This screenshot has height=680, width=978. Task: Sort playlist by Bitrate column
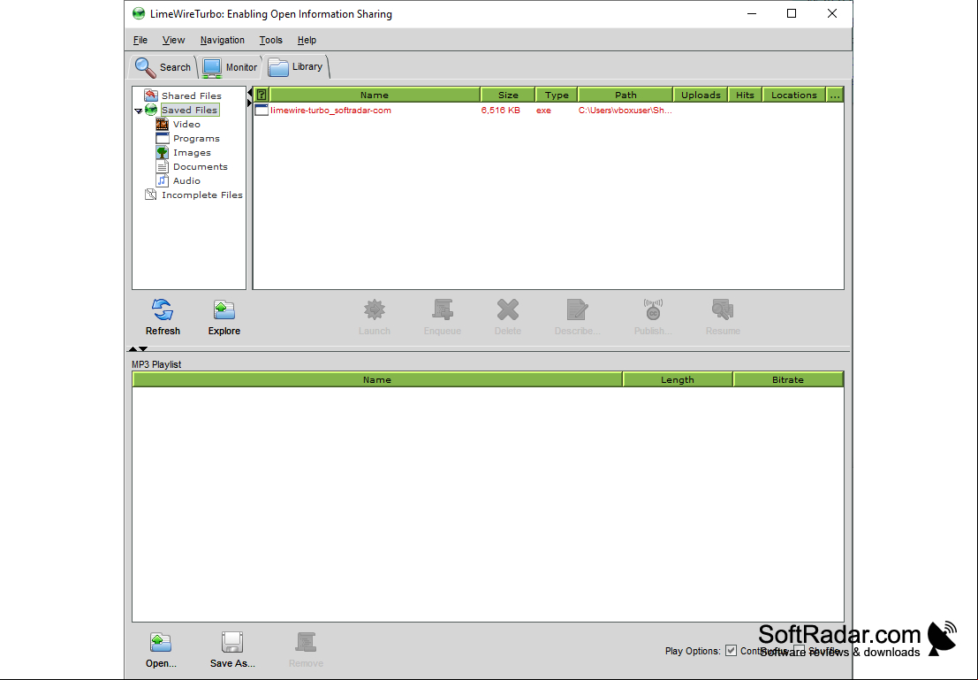coord(788,379)
